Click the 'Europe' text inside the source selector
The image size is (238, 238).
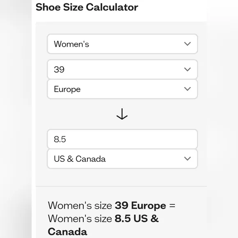(67, 89)
